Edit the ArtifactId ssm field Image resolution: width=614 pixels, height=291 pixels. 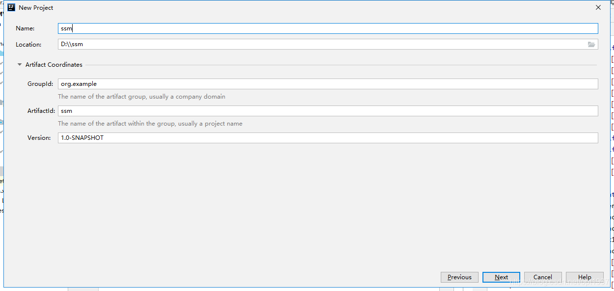328,111
